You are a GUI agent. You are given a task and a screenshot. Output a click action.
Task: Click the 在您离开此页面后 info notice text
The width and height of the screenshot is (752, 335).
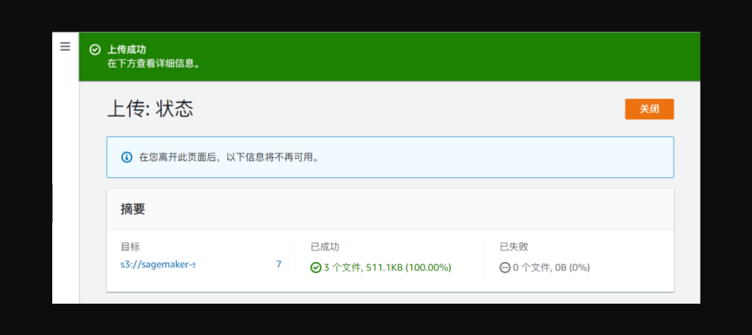(229, 157)
